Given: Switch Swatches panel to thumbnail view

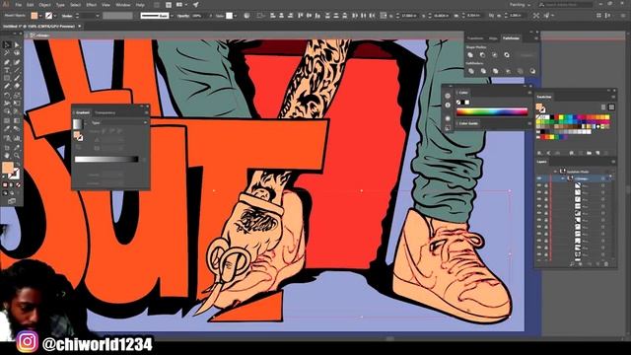Looking at the screenshot, I should pyautogui.click(x=611, y=107).
